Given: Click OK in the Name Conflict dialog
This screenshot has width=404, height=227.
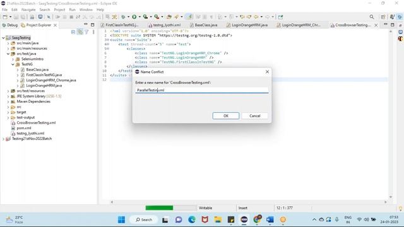Looking at the screenshot, I should point(226,116).
